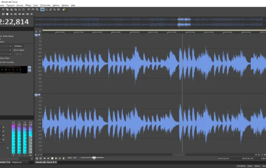The width and height of the screenshot is (266, 168).
Task: Click the marker icon left of the ruler
Action: pos(36,32)
